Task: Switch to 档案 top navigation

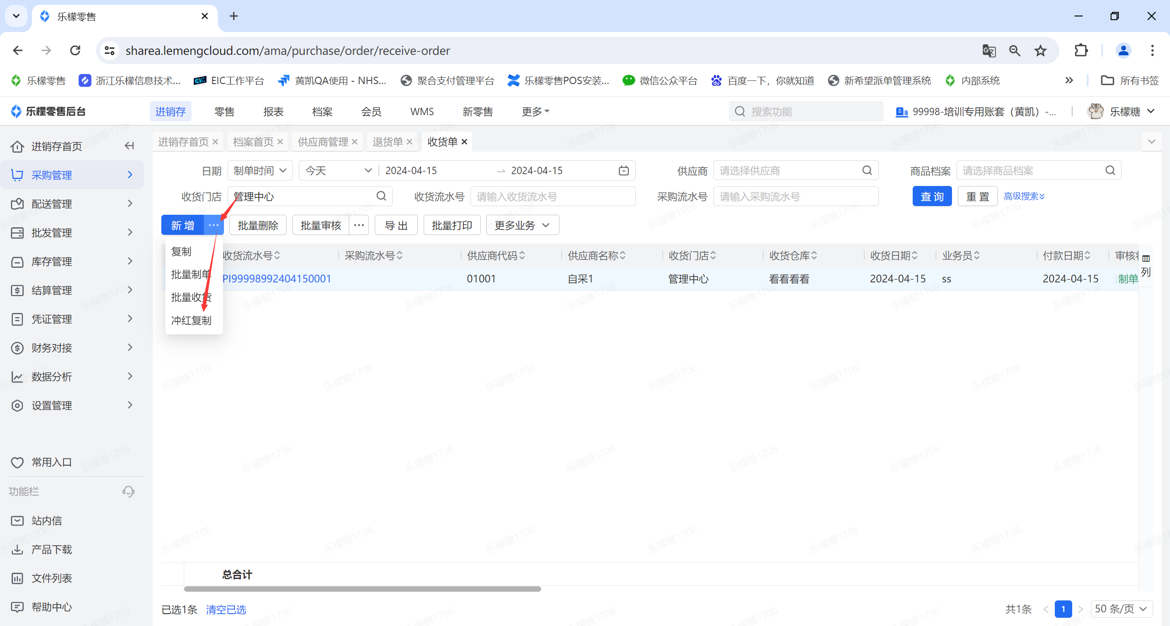Action: (x=322, y=111)
